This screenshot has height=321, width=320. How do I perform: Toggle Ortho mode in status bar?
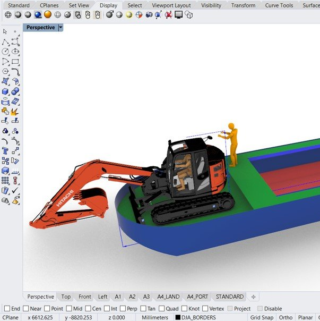(x=286, y=317)
